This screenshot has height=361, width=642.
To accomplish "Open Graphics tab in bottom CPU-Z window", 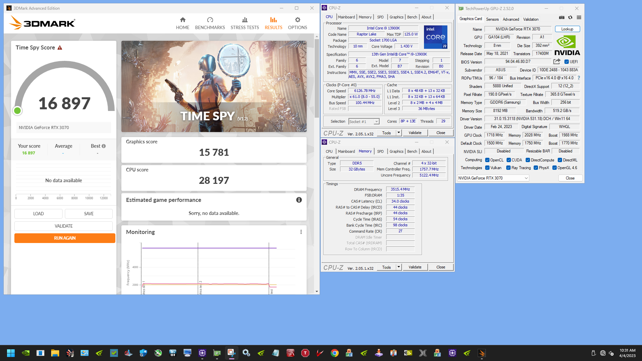I will (x=396, y=151).
